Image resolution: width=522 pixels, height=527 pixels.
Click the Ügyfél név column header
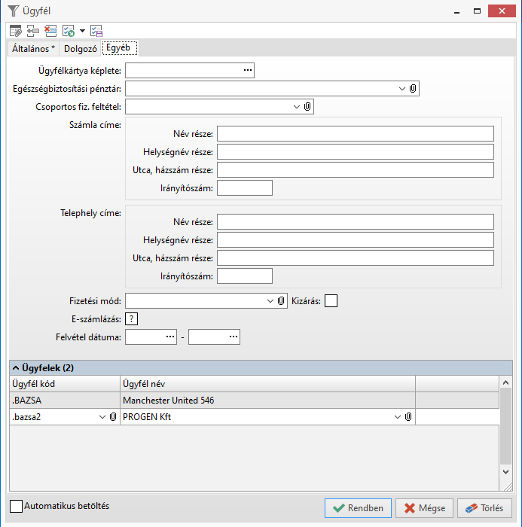point(267,384)
